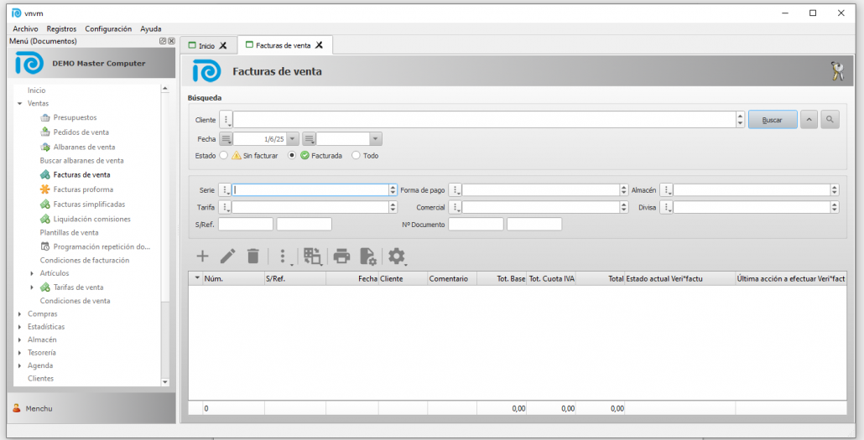Open the start date dropdown arrow
The height and width of the screenshot is (440, 864).
coord(291,139)
